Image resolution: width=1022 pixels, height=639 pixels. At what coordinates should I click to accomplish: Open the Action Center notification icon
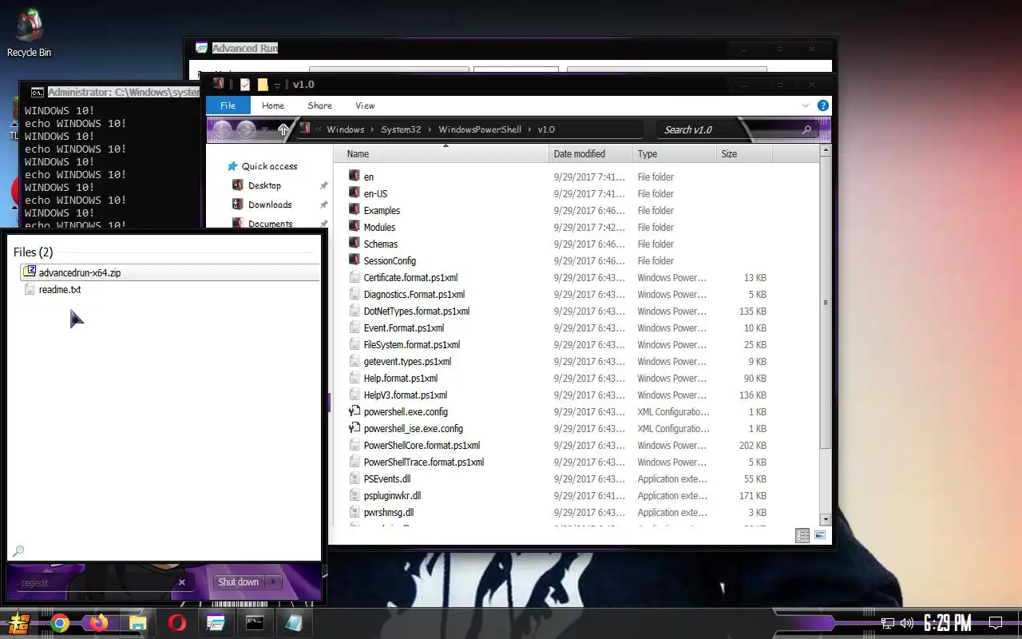click(996, 623)
